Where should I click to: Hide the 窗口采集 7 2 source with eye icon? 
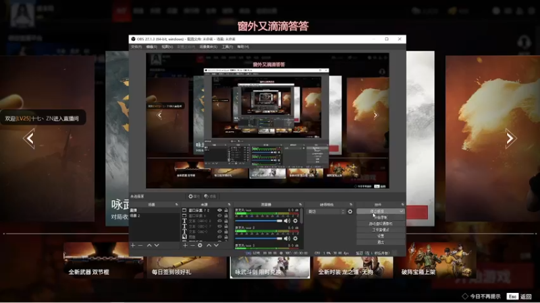[x=220, y=210]
